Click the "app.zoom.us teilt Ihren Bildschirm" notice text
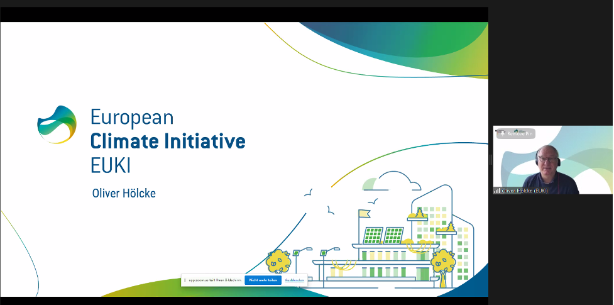The image size is (614, 305). [x=215, y=280]
